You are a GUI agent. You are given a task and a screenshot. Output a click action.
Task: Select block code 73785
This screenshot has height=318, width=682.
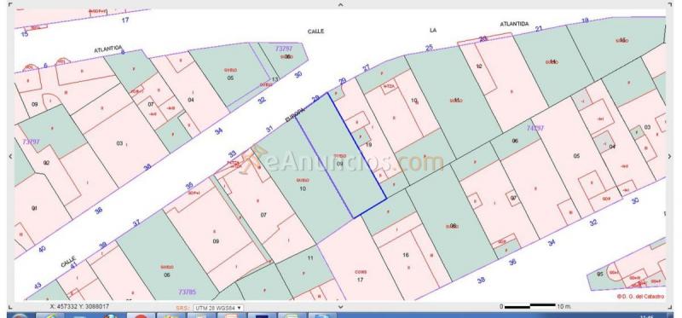pyautogui.click(x=188, y=292)
